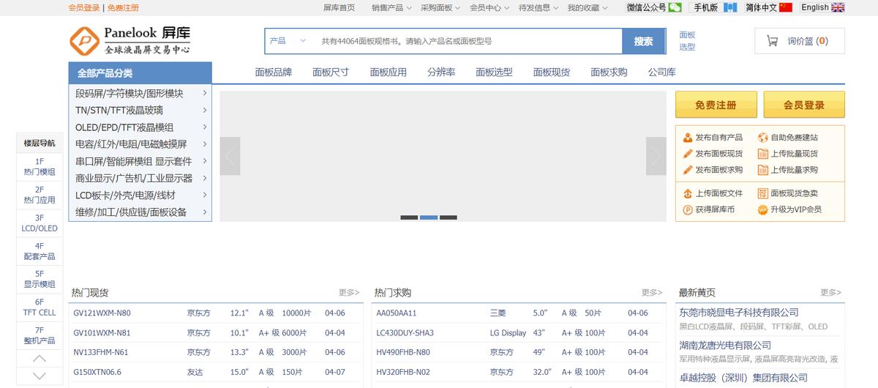878x388 pixels.
Task: Open GV121WXM-N80 listing row
Action: coord(217,313)
